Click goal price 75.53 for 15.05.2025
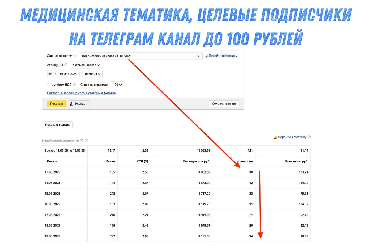Image resolution: width=371 pixels, height=247 pixels. click(x=304, y=194)
